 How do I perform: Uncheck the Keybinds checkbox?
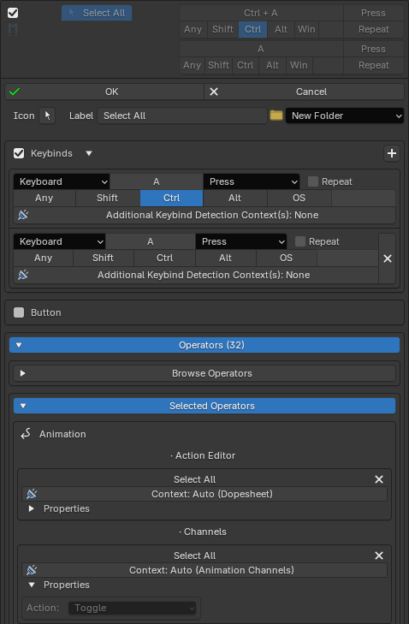click(x=19, y=153)
